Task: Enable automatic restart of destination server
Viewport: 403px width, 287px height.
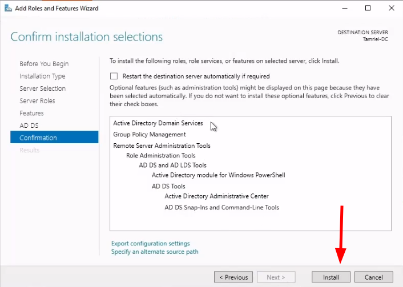Action: pyautogui.click(x=114, y=76)
